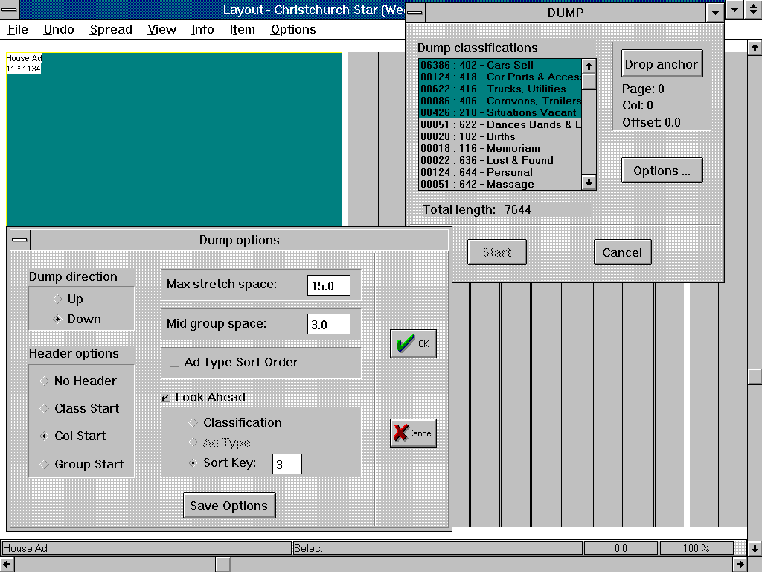Open the Spread menu
Screen dimensions: 762x572
[111, 30]
